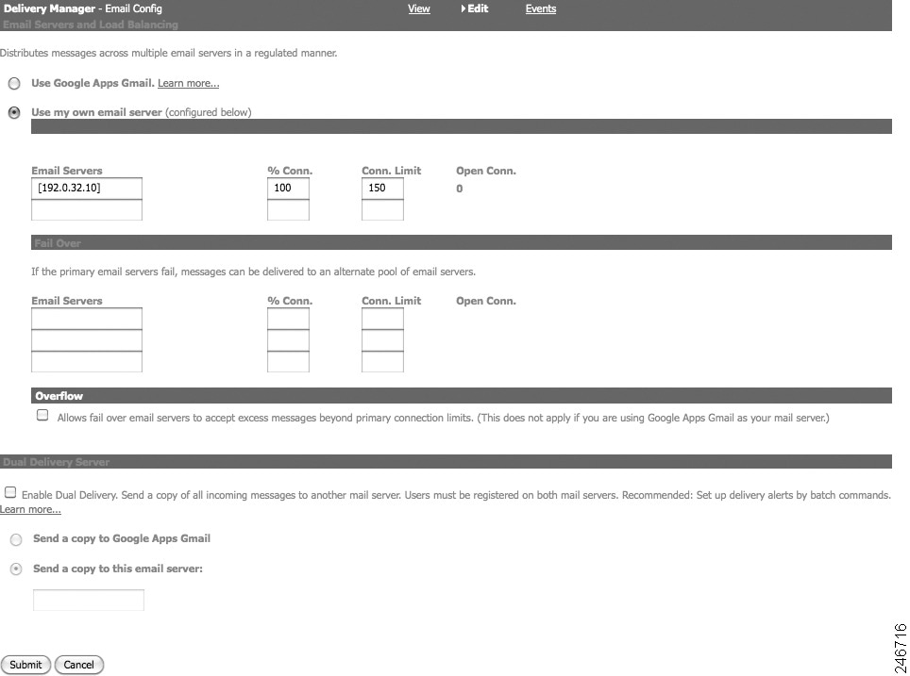The image size is (910, 676).
Task: Click the empty second primary Conn. Limit field
Action: point(382,209)
